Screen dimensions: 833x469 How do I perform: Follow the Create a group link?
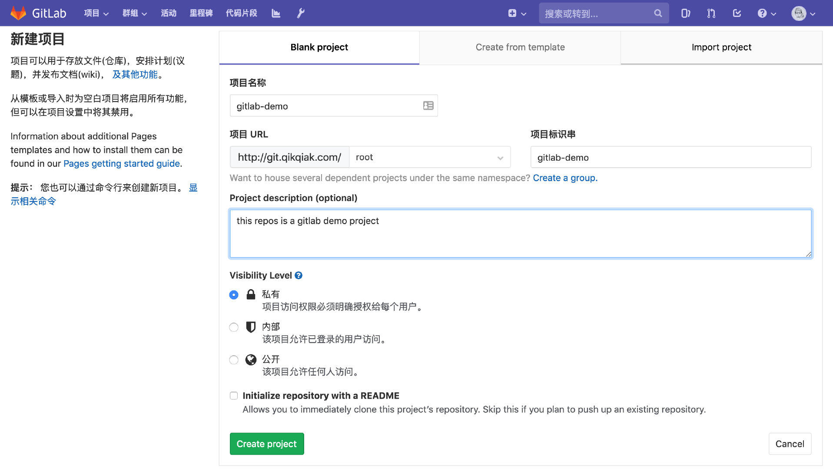[565, 178]
